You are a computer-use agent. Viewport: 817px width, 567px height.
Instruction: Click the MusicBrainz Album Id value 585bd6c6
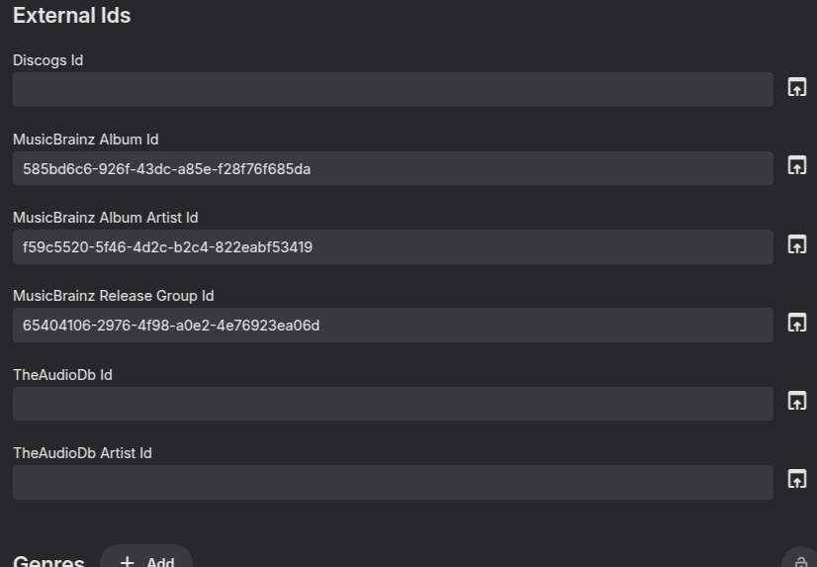point(167,169)
